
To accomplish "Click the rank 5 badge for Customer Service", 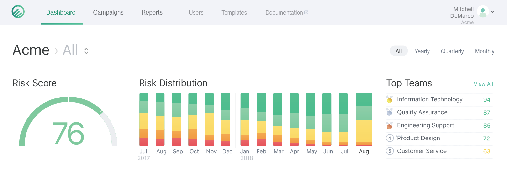I will [x=390, y=151].
